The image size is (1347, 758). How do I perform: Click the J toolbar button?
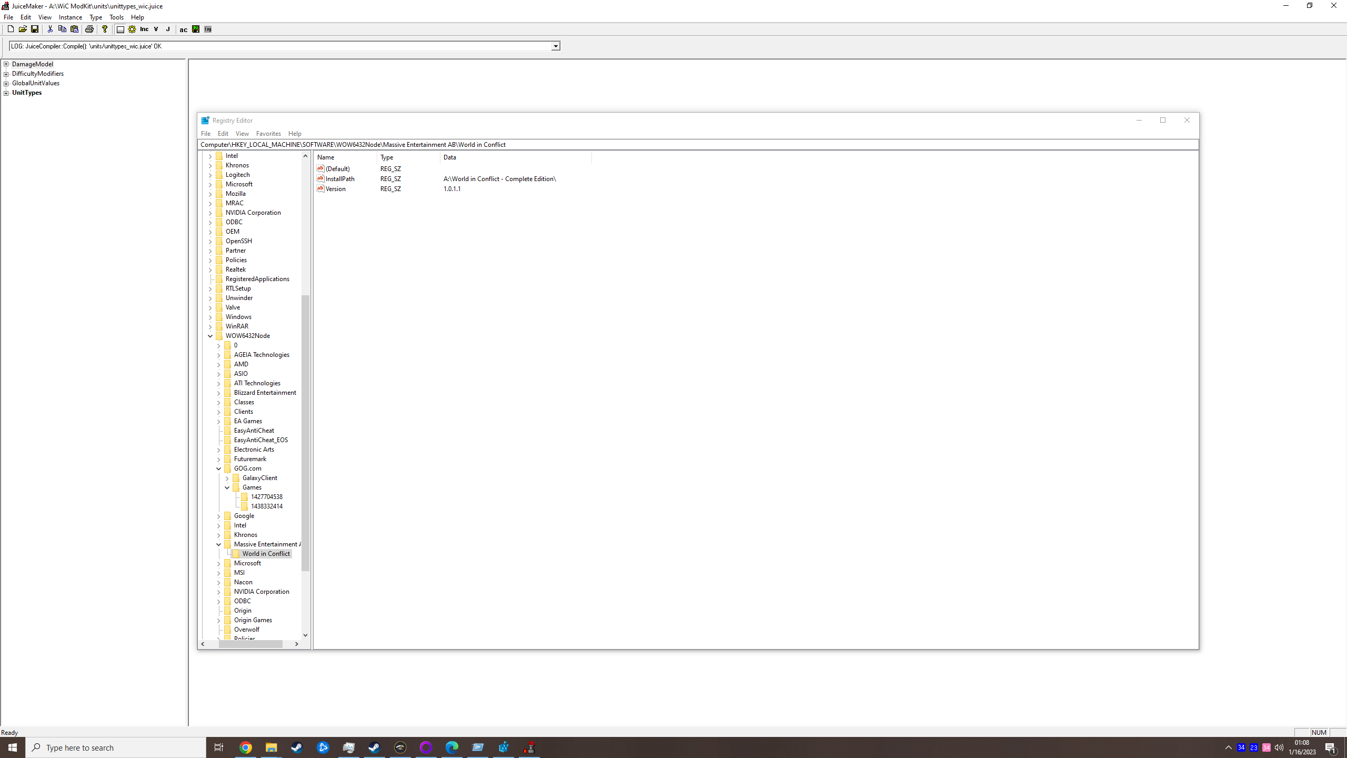click(x=168, y=29)
